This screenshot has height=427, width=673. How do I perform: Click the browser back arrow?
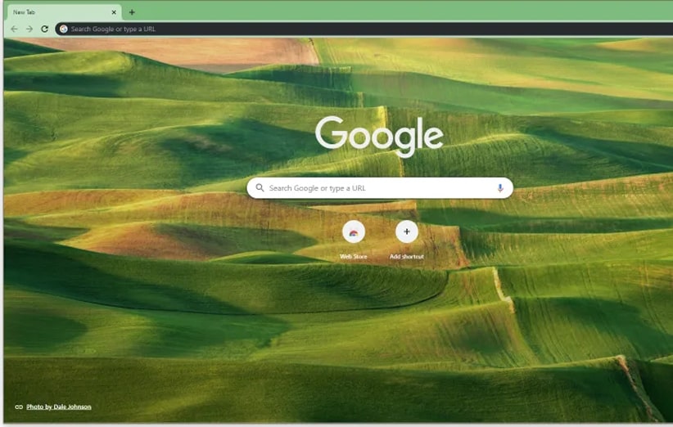(x=14, y=29)
